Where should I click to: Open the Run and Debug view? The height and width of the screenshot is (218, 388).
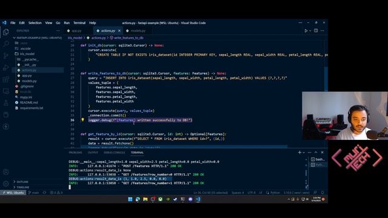[5, 67]
